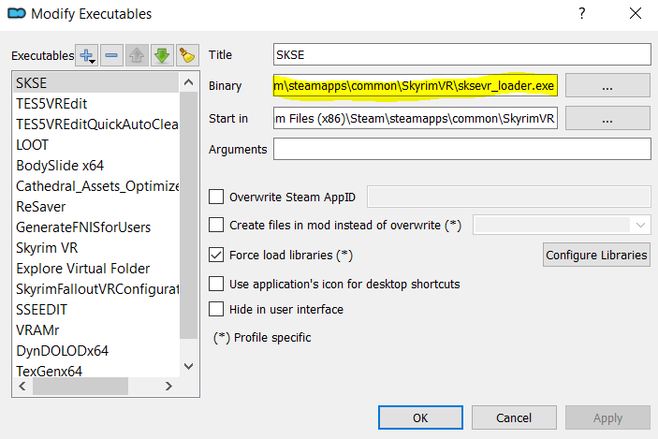The height and width of the screenshot is (439, 658).
Task: Click the executables list scroll right arrow
Action: point(168,387)
